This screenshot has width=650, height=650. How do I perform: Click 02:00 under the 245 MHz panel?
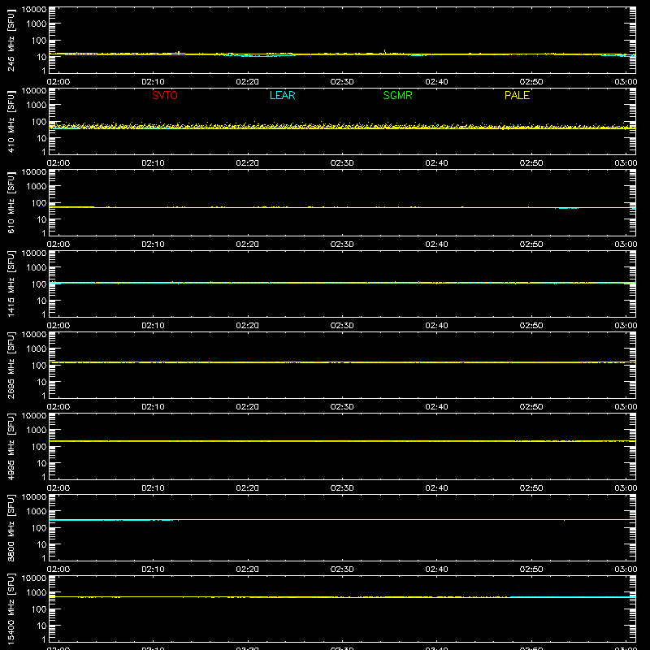coord(58,82)
